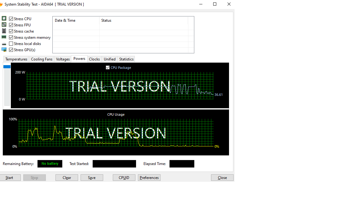Image resolution: width=357 pixels, height=201 pixels.
Task: Select the Voltages tab
Action: [x=63, y=59]
